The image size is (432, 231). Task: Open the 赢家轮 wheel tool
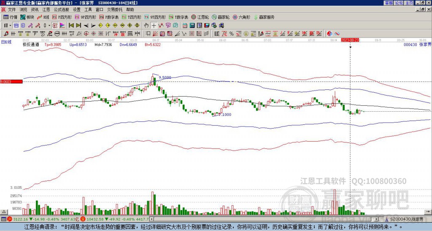221,17
